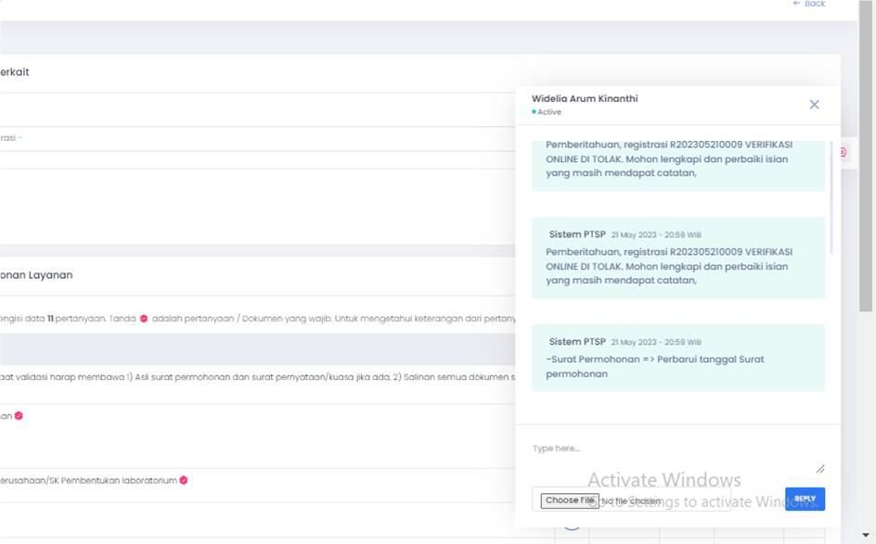Click the pink required badge after 'Tanda'
The image size is (876, 544).
click(144, 319)
